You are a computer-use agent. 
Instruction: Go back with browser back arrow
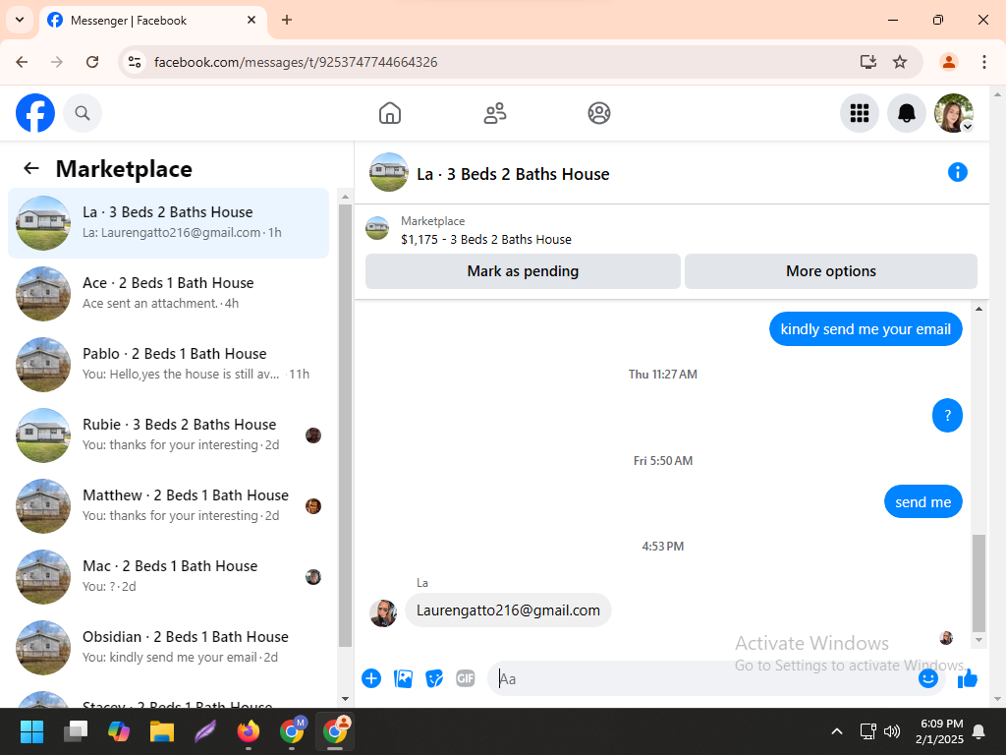click(x=22, y=62)
